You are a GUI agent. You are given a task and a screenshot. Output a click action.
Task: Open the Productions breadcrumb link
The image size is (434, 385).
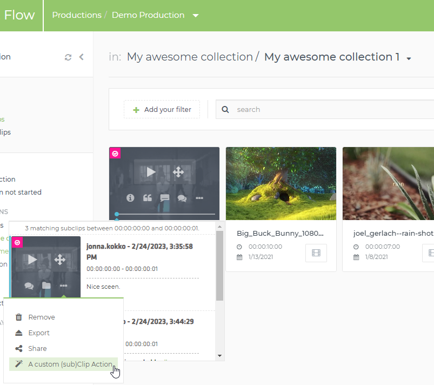pyautogui.click(x=77, y=15)
